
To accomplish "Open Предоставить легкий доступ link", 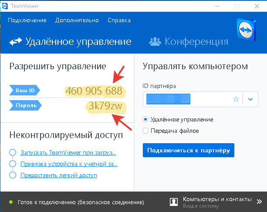I will pos(59,175).
